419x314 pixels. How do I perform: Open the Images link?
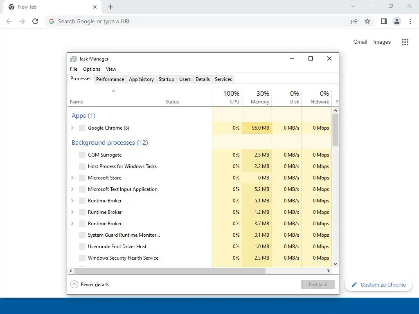(382, 42)
